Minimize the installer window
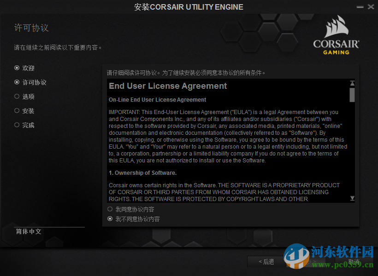 pos(360,7)
